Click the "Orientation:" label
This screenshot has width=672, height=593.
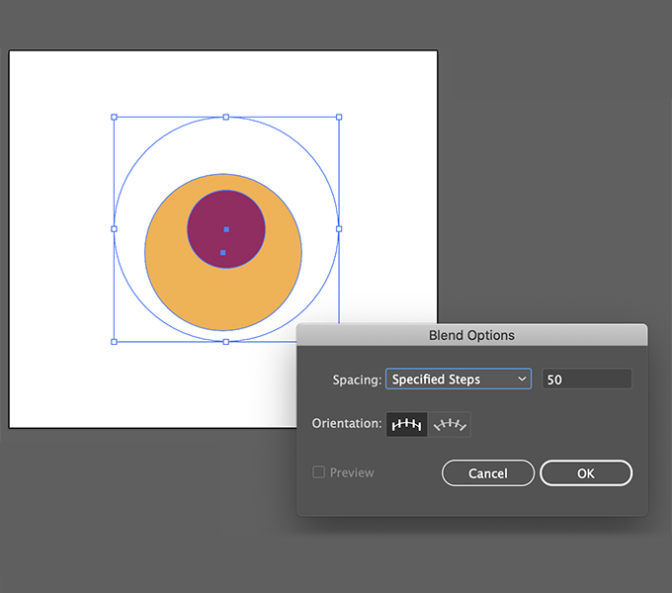(347, 423)
